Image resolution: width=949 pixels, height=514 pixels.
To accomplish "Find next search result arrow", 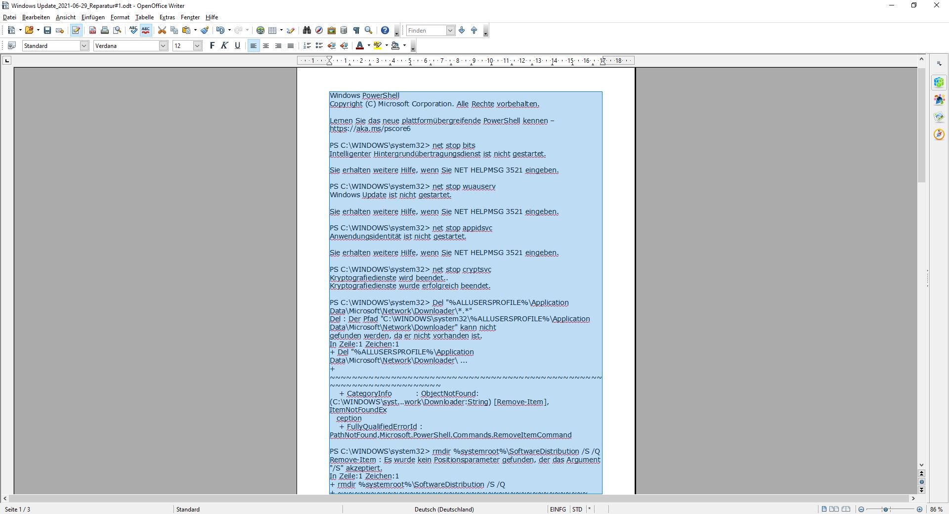I will pyautogui.click(x=462, y=31).
